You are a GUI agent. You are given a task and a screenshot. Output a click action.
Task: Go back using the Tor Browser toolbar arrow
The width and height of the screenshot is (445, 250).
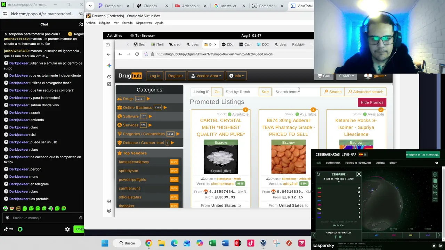[120, 54]
